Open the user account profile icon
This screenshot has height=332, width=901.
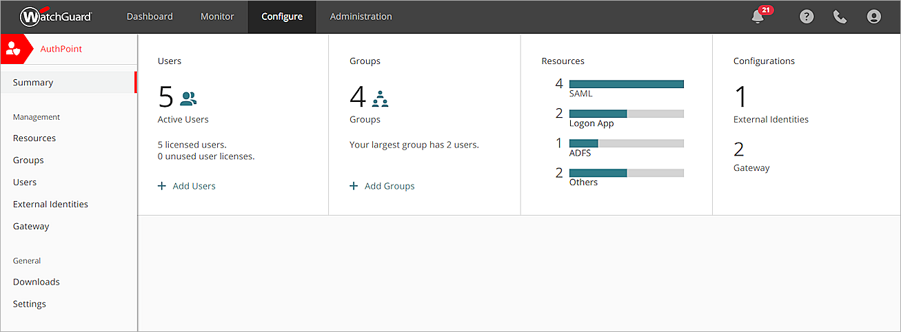point(873,17)
